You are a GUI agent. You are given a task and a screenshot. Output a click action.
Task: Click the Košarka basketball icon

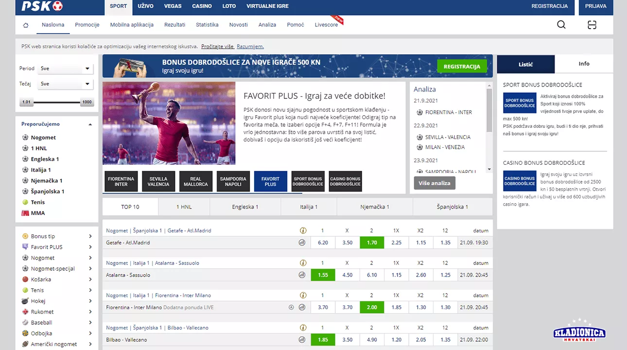click(25, 280)
